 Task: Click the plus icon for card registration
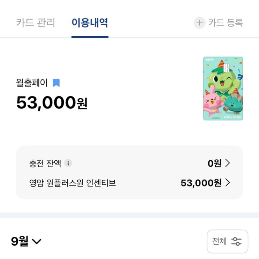click(x=199, y=23)
